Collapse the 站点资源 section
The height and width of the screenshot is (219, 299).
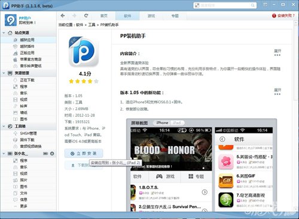[4, 33]
